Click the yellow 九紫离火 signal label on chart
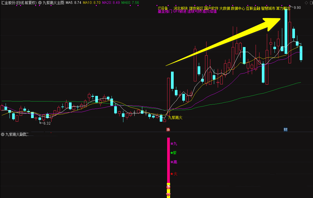 (175, 118)
